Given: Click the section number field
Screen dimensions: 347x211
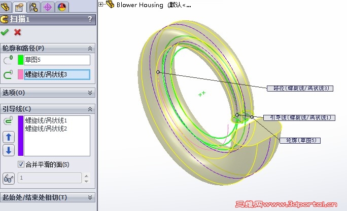Looking at the screenshot, I should tap(50, 178).
